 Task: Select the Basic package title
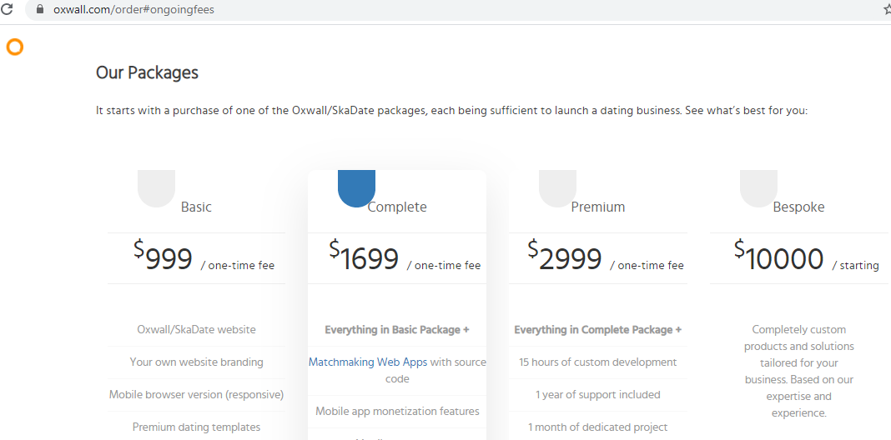196,207
